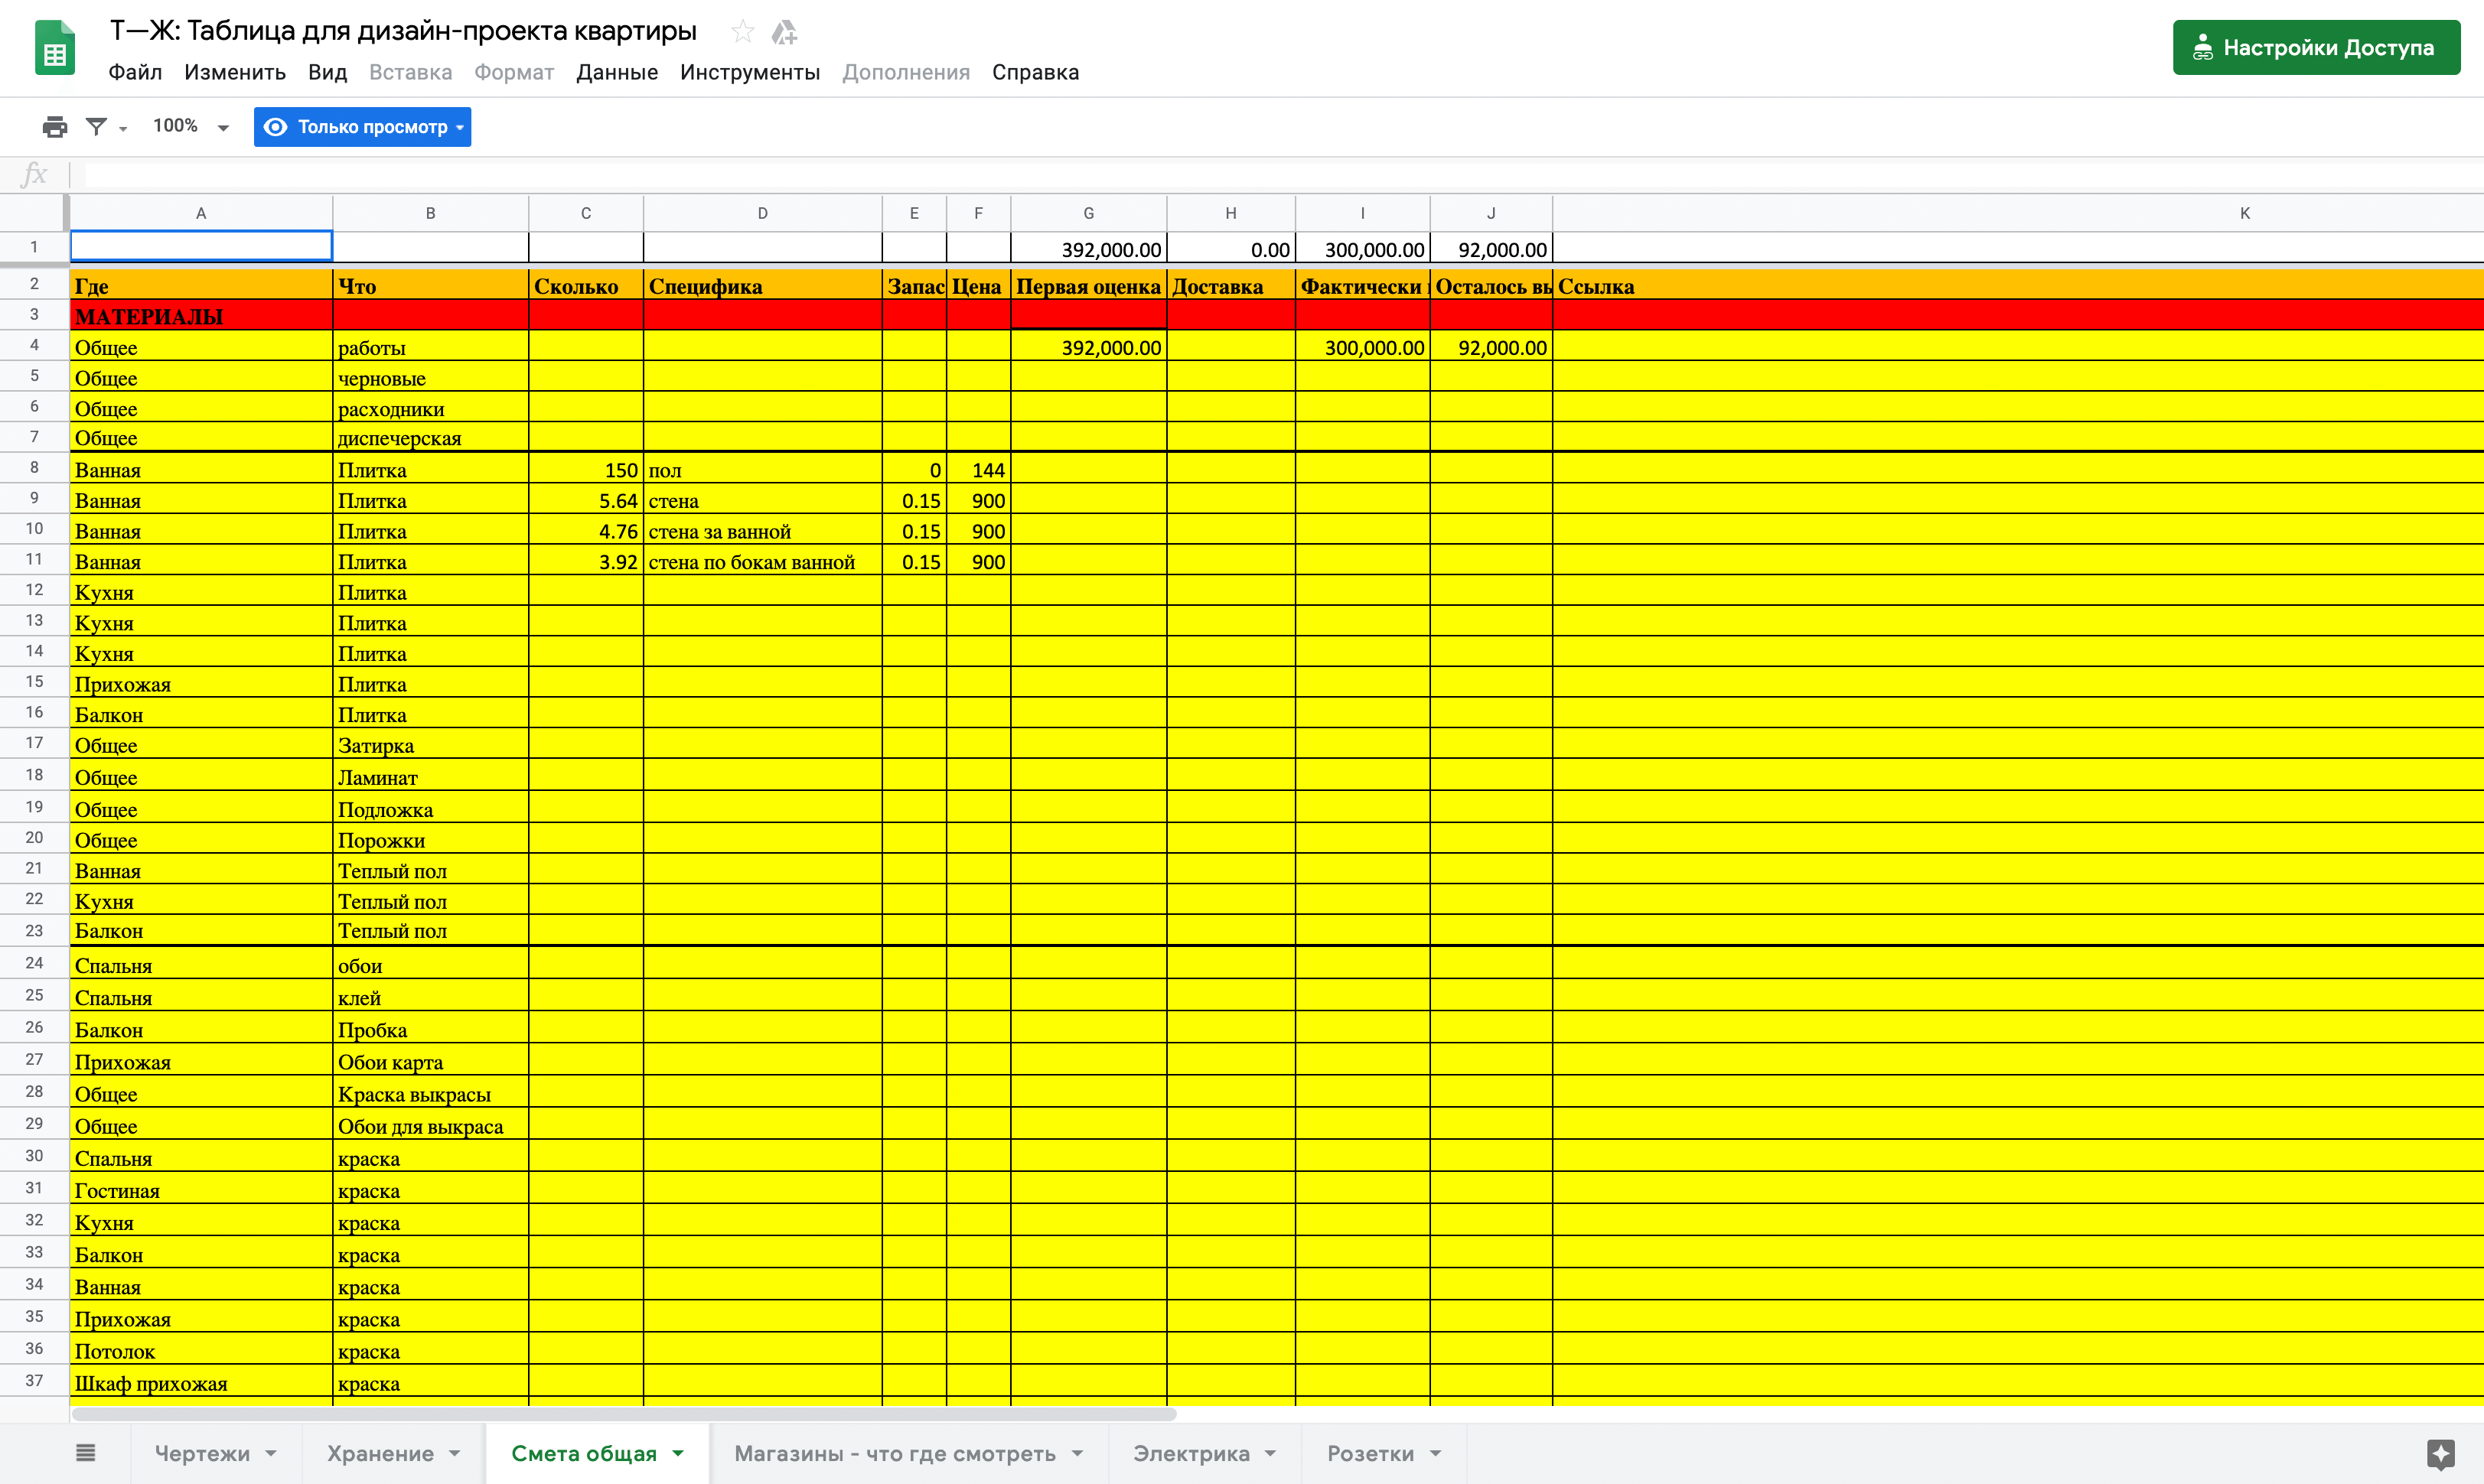
Task: Open the Вид menu
Action: pos(327,72)
